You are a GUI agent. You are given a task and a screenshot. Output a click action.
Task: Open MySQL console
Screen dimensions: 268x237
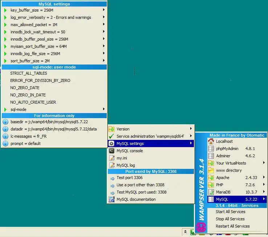click(151, 151)
